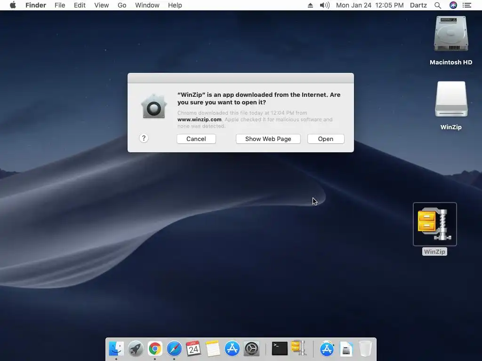The width and height of the screenshot is (482, 361).
Task: Open the Window menu
Action: [147, 5]
